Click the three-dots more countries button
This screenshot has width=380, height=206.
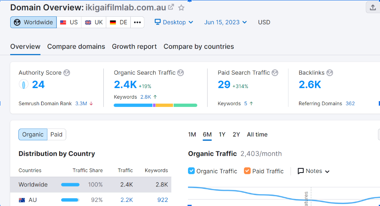[x=137, y=22]
